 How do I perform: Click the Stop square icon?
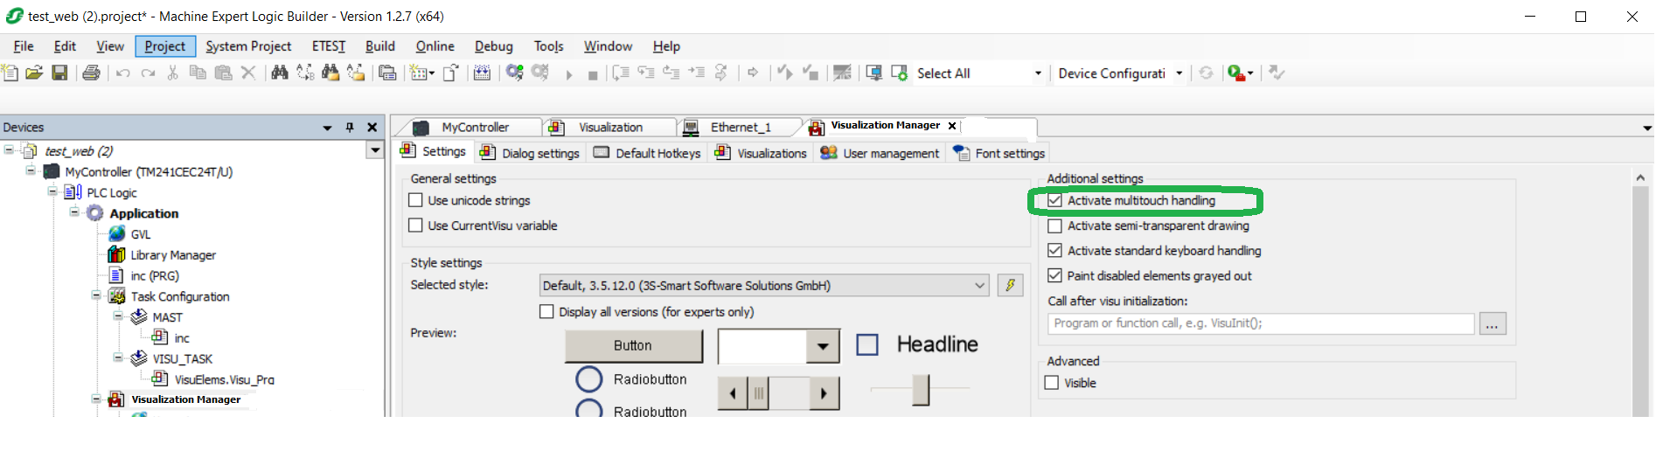(x=593, y=75)
